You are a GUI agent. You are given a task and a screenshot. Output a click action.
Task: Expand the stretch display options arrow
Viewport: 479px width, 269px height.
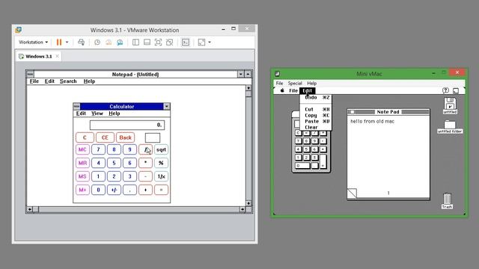210,42
